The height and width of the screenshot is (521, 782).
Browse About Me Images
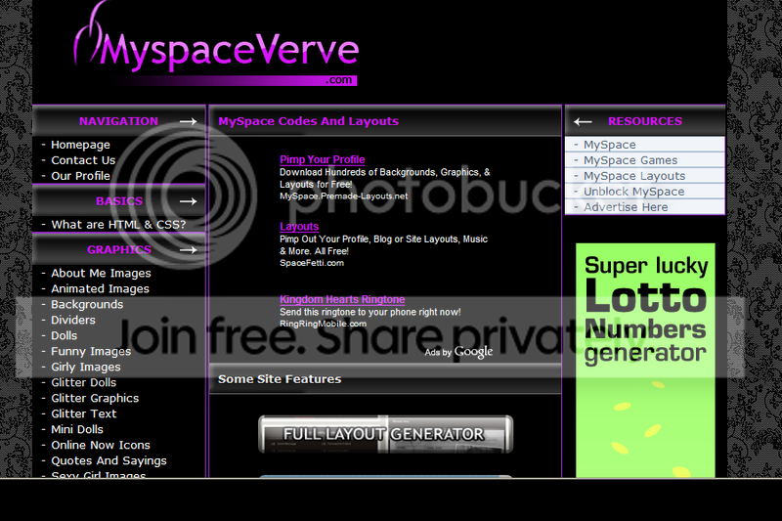click(x=101, y=274)
